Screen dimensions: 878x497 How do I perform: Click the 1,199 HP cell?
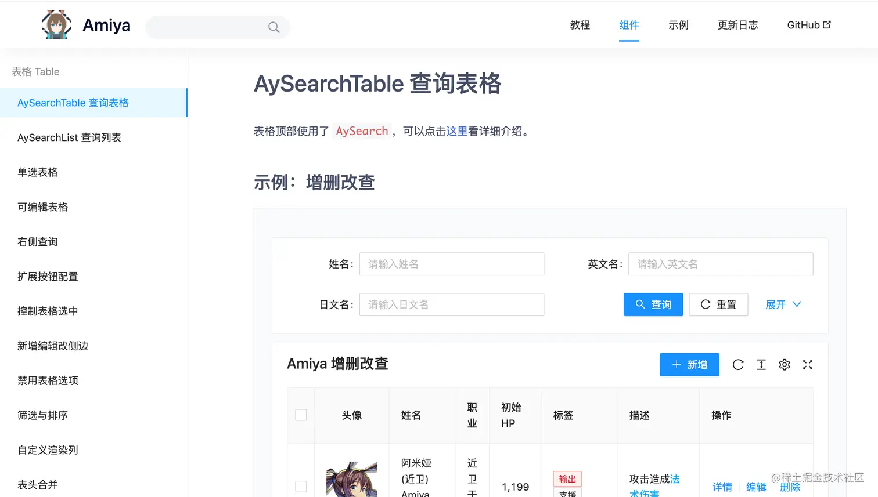point(515,487)
